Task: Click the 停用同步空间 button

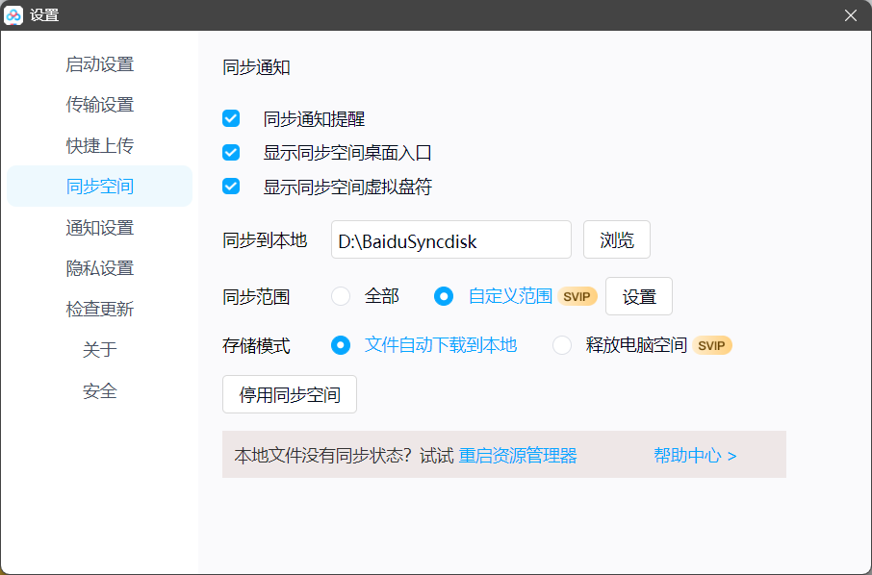Action: point(289,394)
